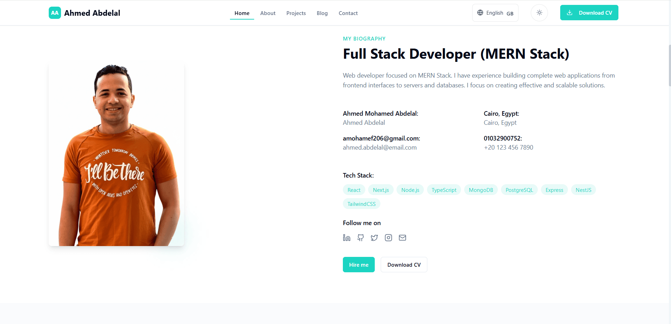Click the Follow me on heading
The image size is (671, 324).
pos(362,223)
